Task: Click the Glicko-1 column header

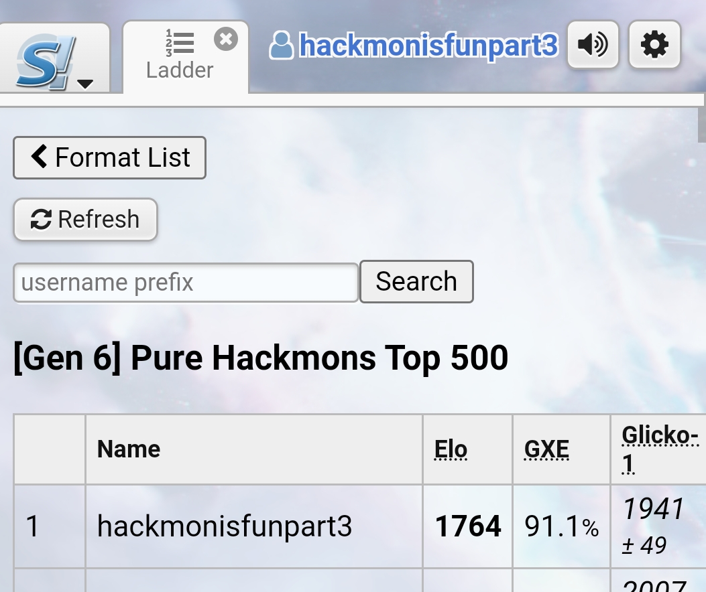Action: tap(660, 449)
